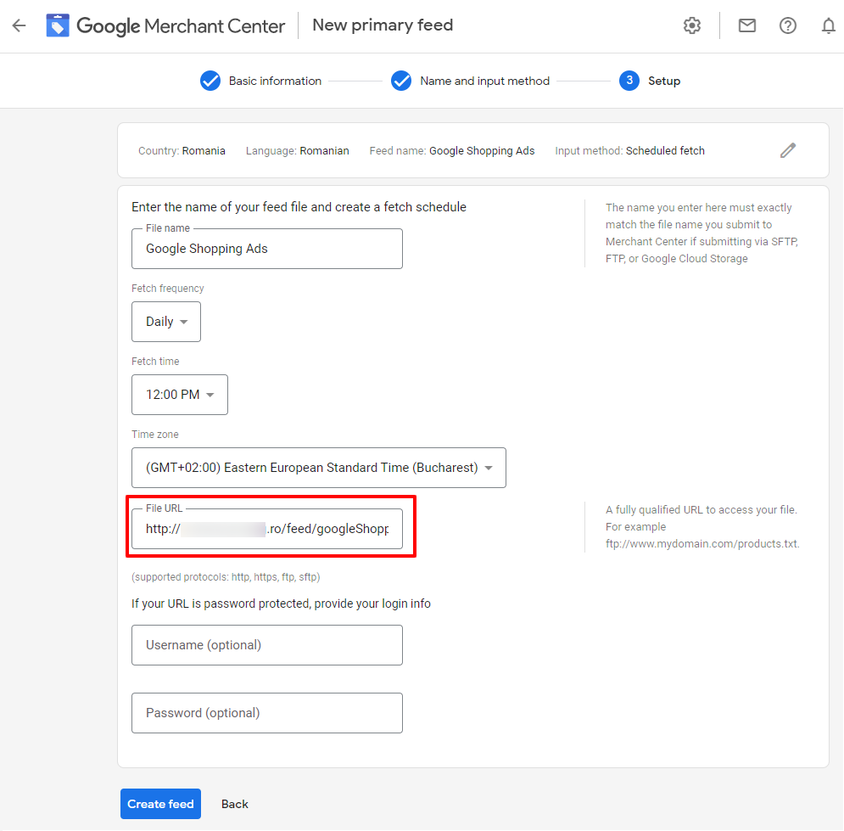This screenshot has width=844, height=831.
Task: Open the help question mark icon
Action: pos(788,25)
